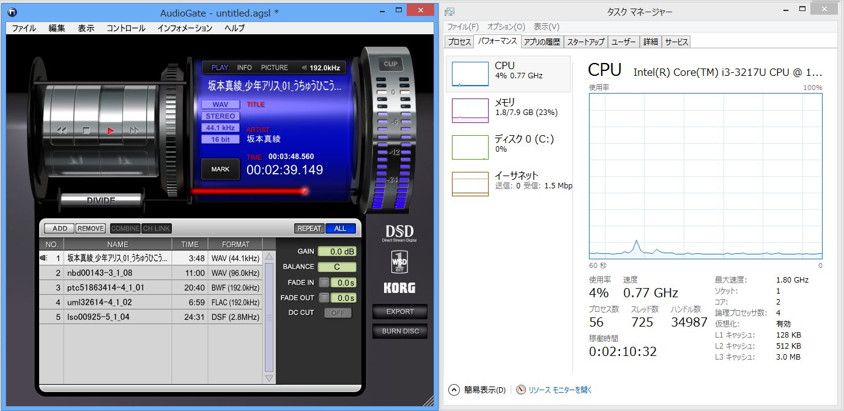Click the DIVIDE button
The width and height of the screenshot is (844, 411).
pyautogui.click(x=101, y=200)
